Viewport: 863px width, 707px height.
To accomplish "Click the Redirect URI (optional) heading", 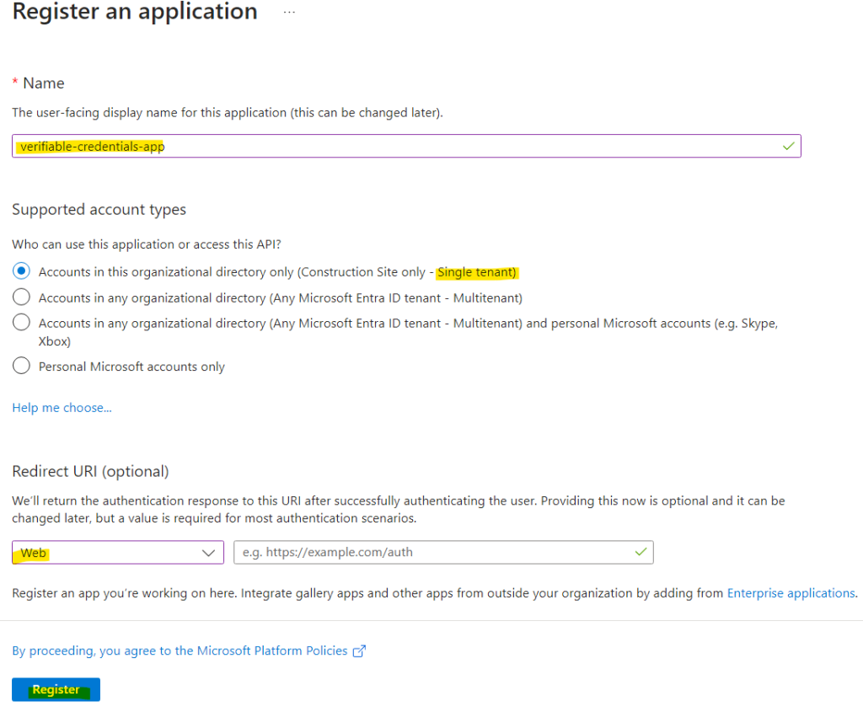I will tap(90, 472).
